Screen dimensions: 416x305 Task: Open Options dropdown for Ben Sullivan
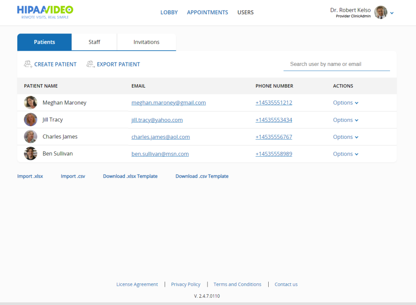pos(346,154)
